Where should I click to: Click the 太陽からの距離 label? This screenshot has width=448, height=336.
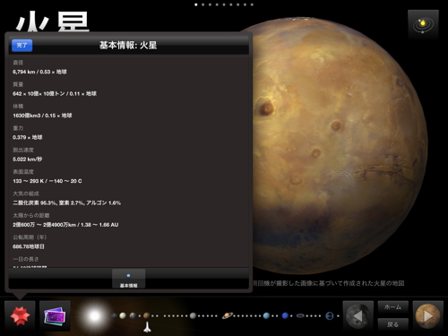pyautogui.click(x=31, y=215)
